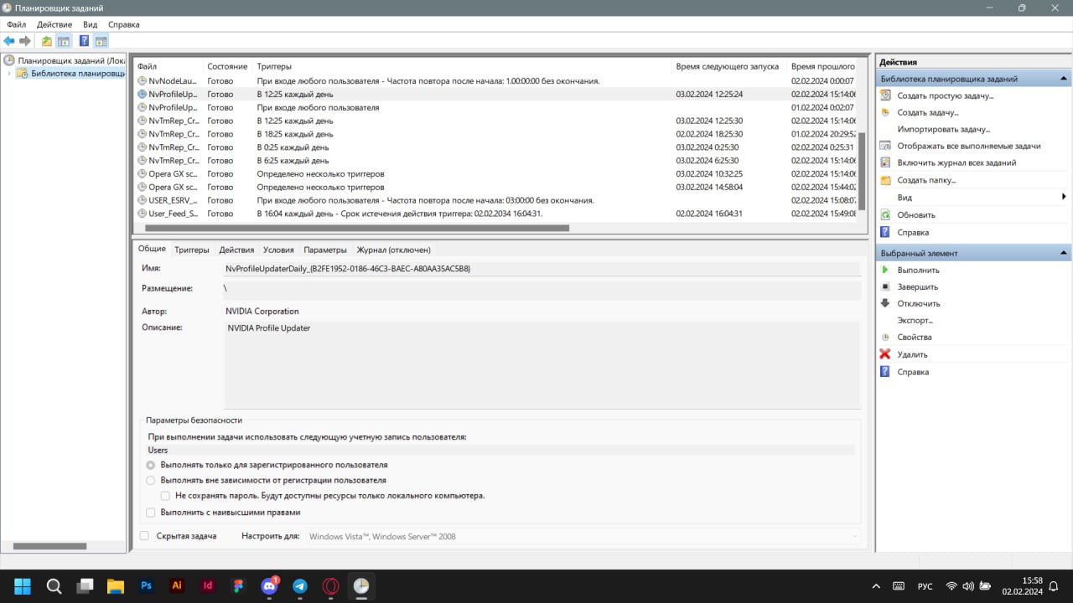This screenshot has height=603, width=1073.
Task: Open Photoshop from the taskbar
Action: (x=146, y=586)
